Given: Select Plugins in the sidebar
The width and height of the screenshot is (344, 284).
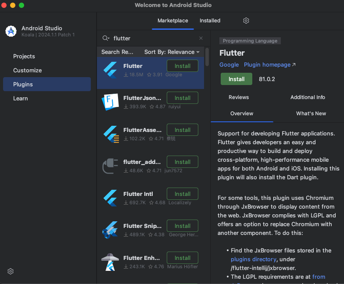Looking at the screenshot, I should coord(47,84).
